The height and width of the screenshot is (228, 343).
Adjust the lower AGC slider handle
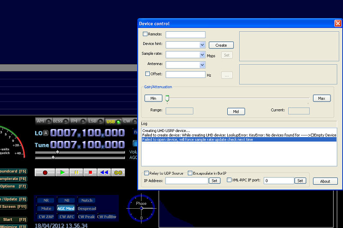(x=53, y=157)
